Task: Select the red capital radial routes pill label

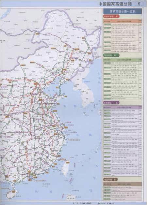Action: coord(111,16)
